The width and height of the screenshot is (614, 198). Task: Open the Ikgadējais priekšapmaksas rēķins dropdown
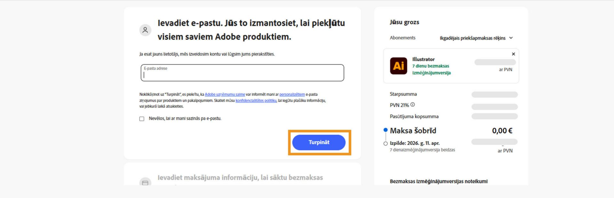point(473,38)
